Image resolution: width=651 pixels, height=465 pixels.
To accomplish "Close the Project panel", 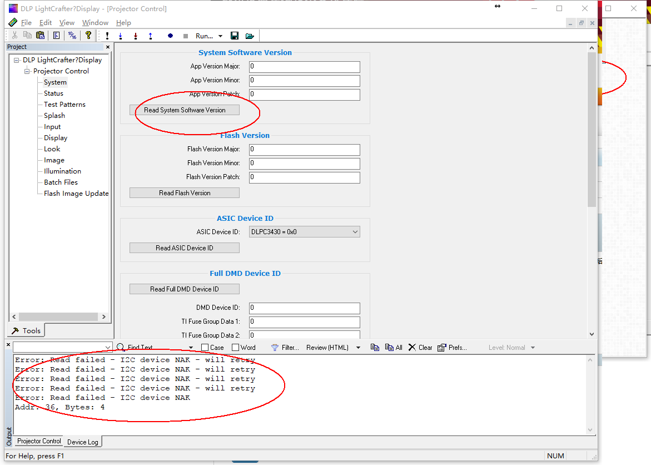I will coord(108,47).
